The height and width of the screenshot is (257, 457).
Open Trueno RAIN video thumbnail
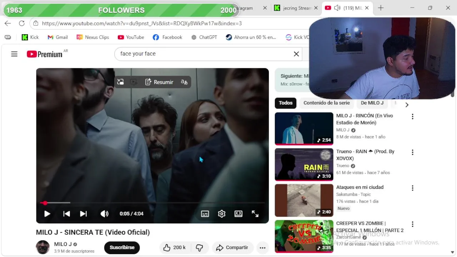coord(304,165)
